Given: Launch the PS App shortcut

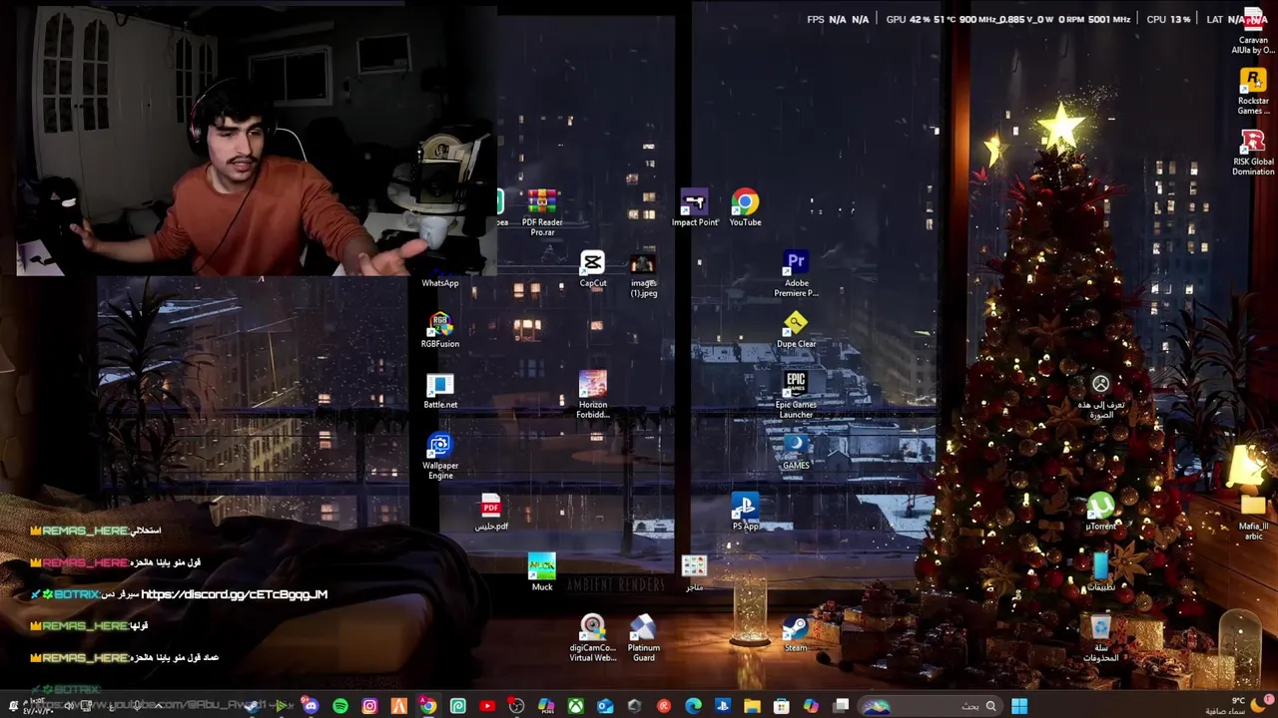Looking at the screenshot, I should 745,512.
